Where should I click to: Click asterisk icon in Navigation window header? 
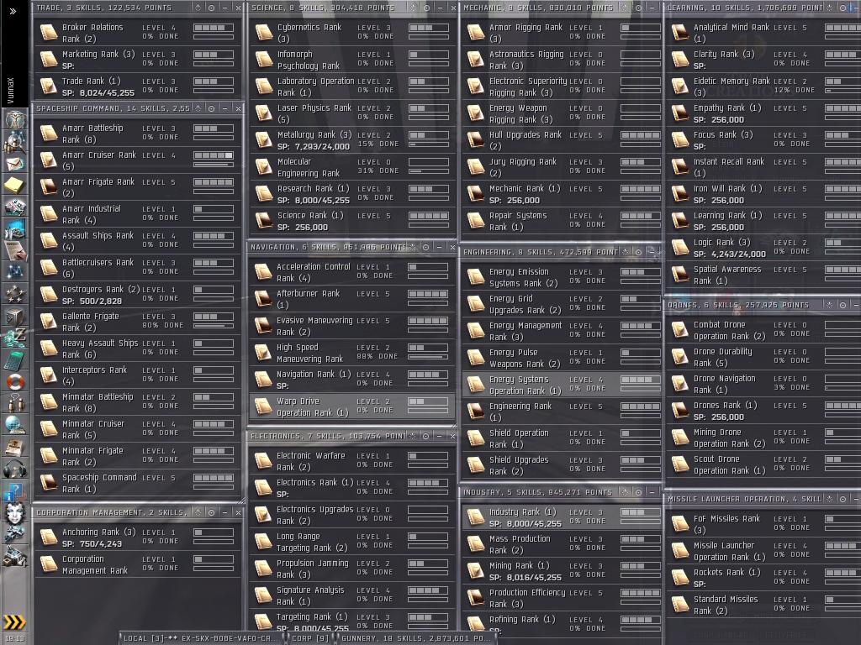[412, 248]
